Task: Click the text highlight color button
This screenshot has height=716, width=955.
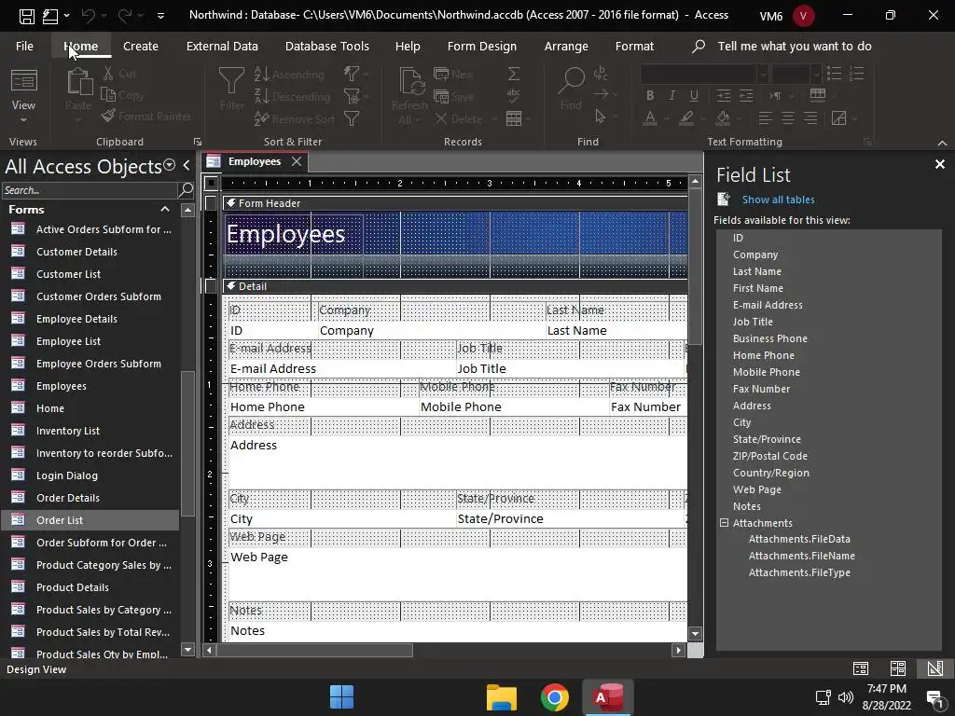Action: 686,118
